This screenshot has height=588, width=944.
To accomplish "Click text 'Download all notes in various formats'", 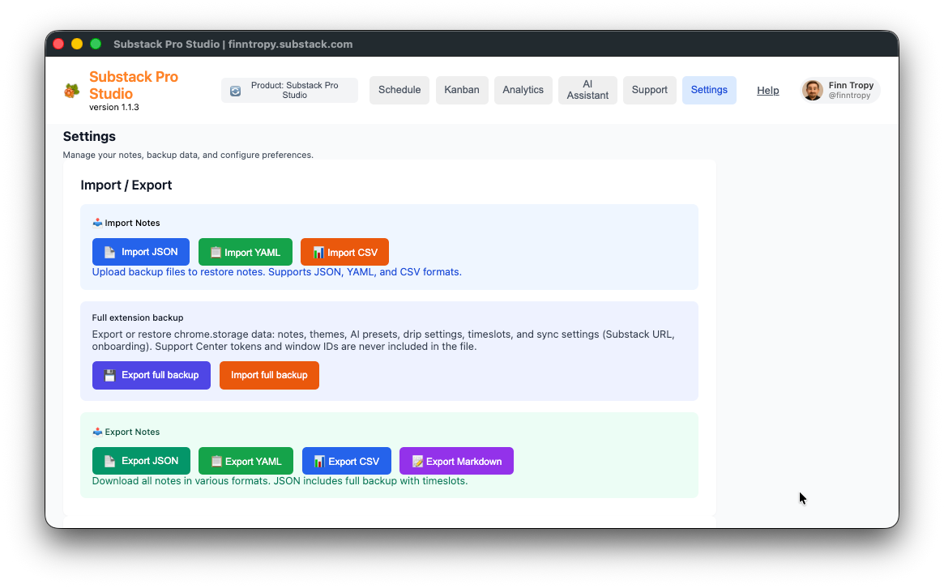I will 182,481.
